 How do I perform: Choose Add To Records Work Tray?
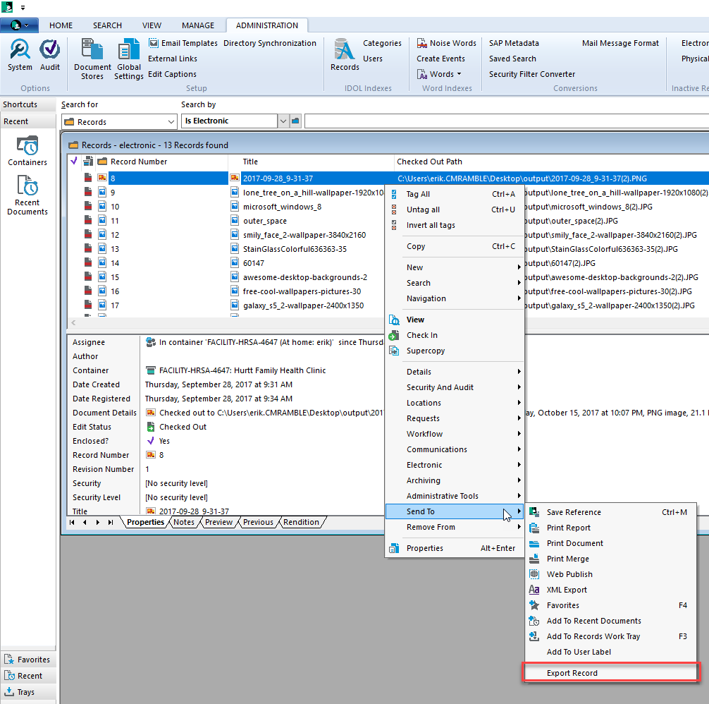click(610, 636)
